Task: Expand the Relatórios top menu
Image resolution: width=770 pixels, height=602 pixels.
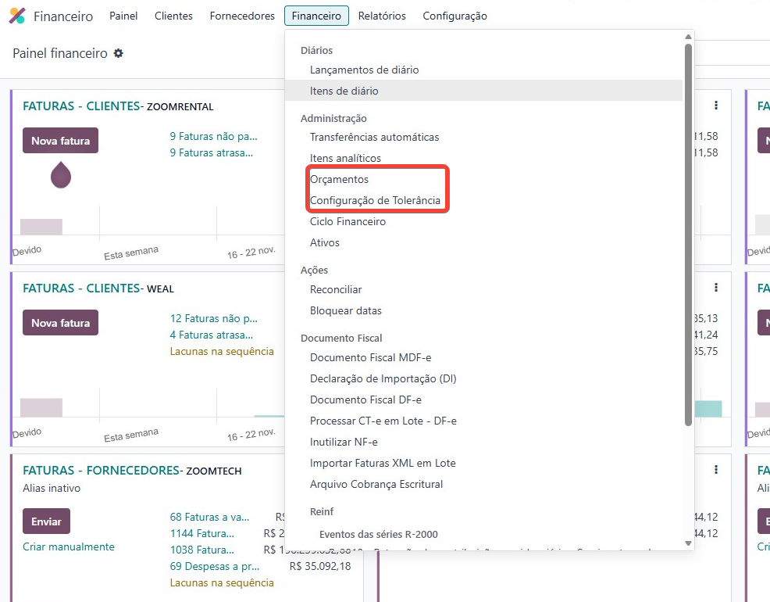Action: [x=382, y=16]
